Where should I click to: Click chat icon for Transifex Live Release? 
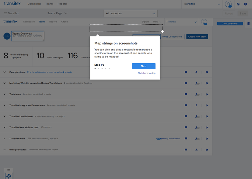pos(186,116)
